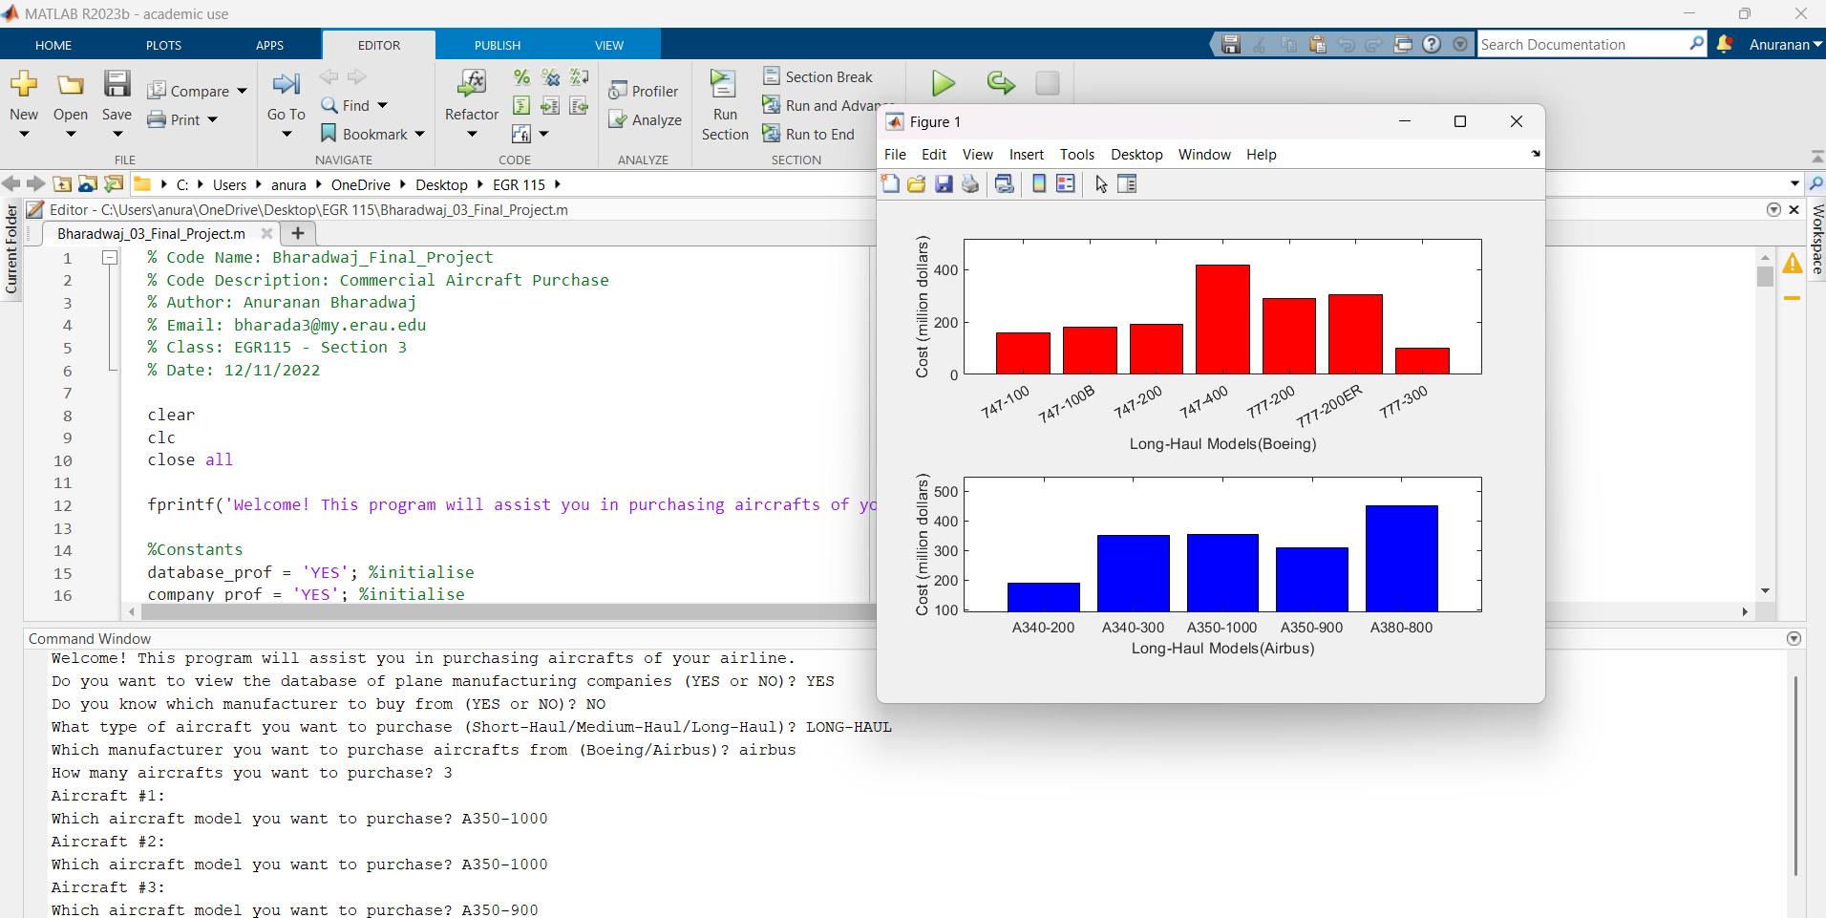Switch to the HOME ribbon tab
The height and width of the screenshot is (918, 1826).
click(x=53, y=45)
